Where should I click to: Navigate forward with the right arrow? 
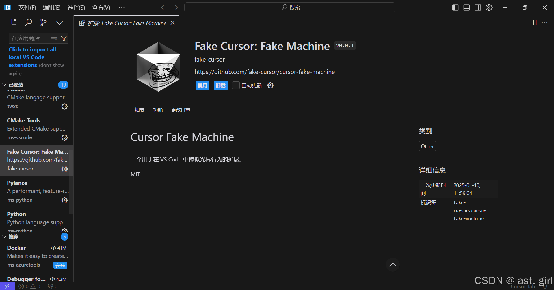(175, 8)
